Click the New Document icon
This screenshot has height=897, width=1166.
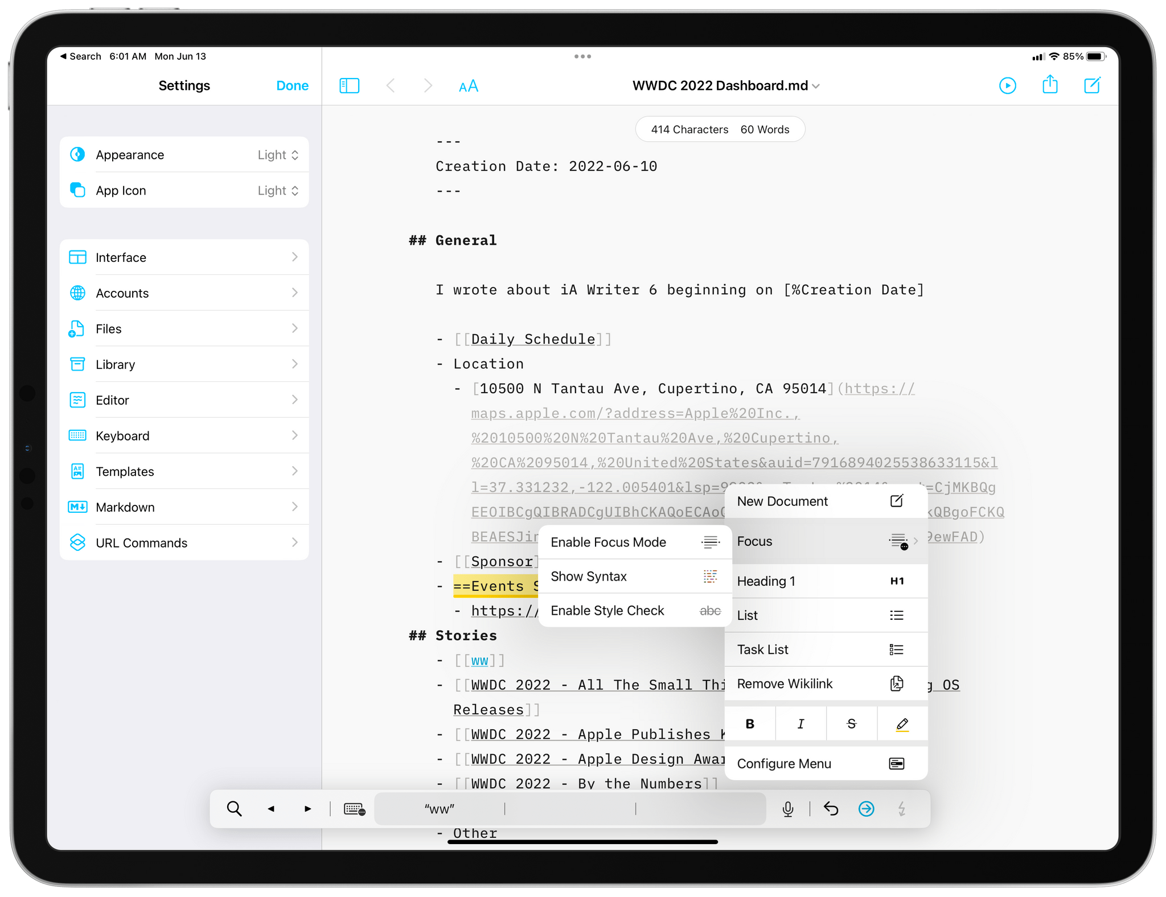coord(896,501)
